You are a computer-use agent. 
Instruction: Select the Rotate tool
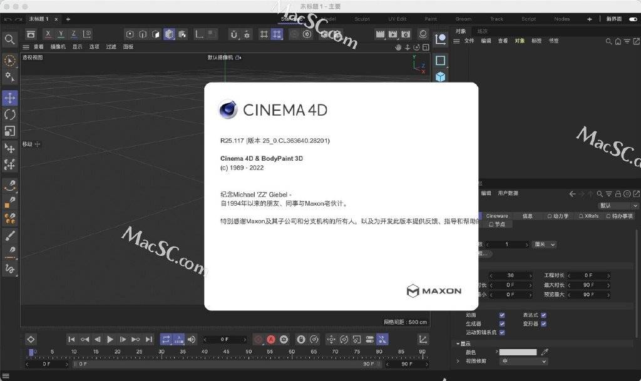10,114
